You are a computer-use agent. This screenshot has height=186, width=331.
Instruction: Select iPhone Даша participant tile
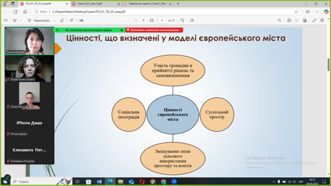tap(29, 123)
